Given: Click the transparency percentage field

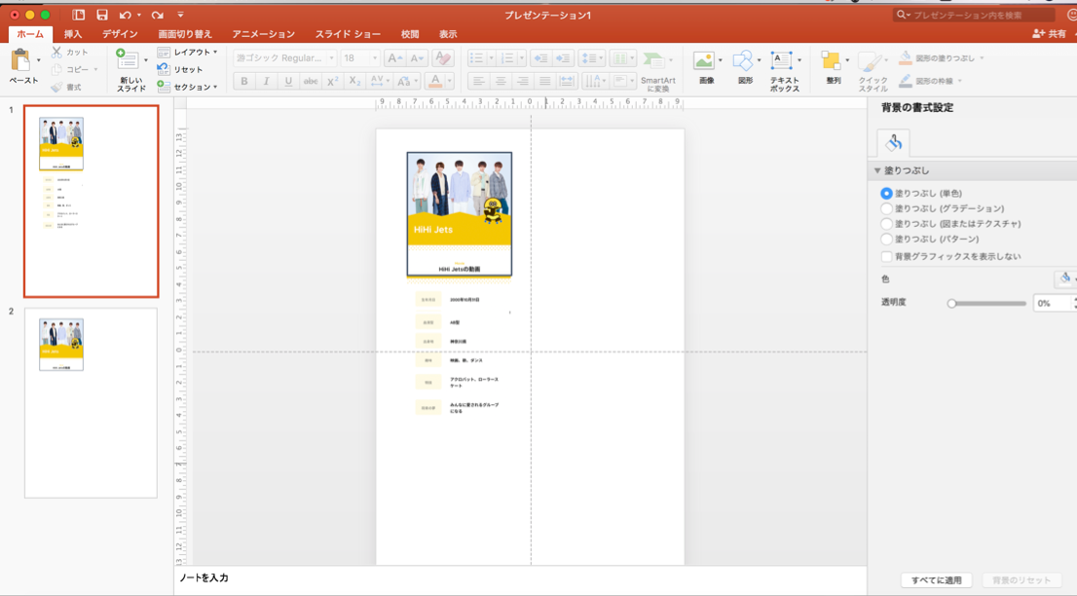Looking at the screenshot, I should click(x=1052, y=303).
